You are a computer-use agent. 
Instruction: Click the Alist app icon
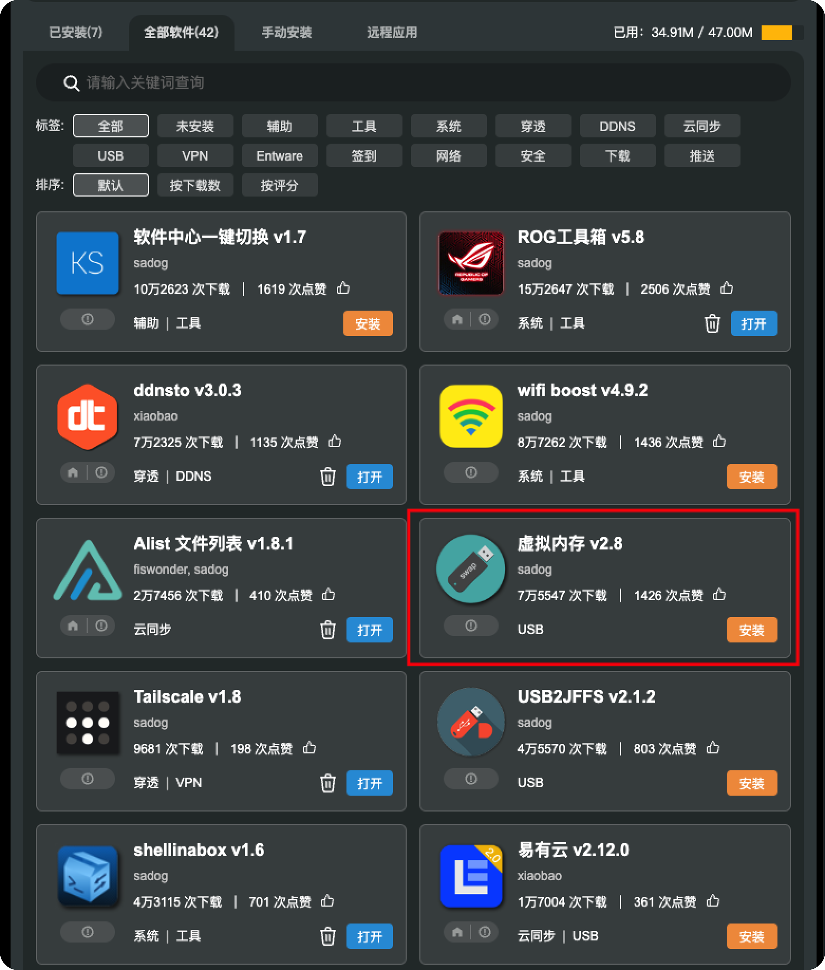(x=88, y=570)
